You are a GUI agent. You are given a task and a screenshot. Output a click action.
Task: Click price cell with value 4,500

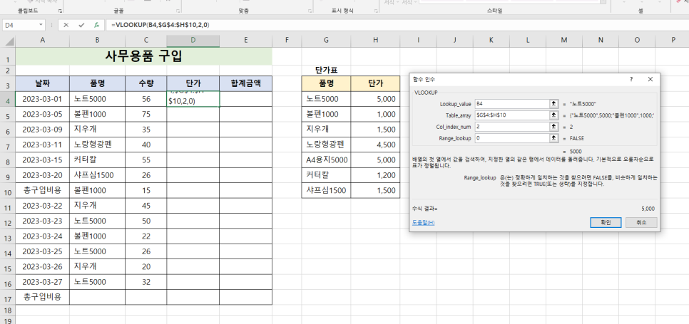[x=375, y=145]
